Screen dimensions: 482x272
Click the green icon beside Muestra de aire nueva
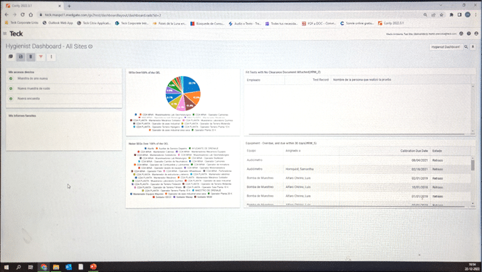pyautogui.click(x=11, y=78)
